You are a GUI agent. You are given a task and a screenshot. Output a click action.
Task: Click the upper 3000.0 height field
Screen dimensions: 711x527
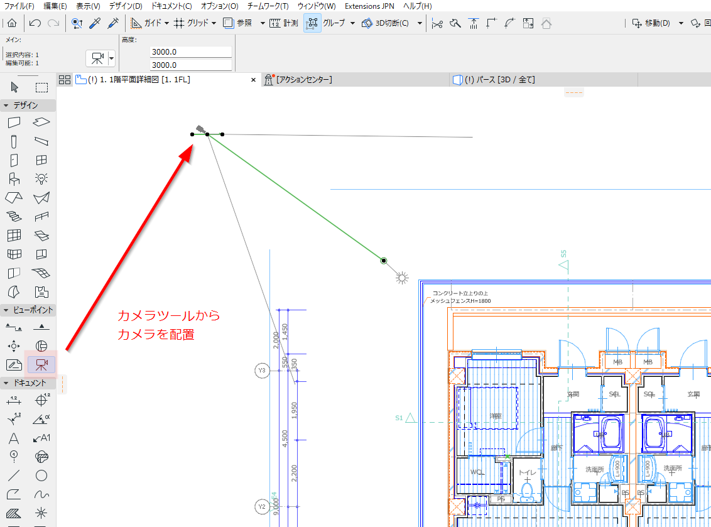click(190, 52)
